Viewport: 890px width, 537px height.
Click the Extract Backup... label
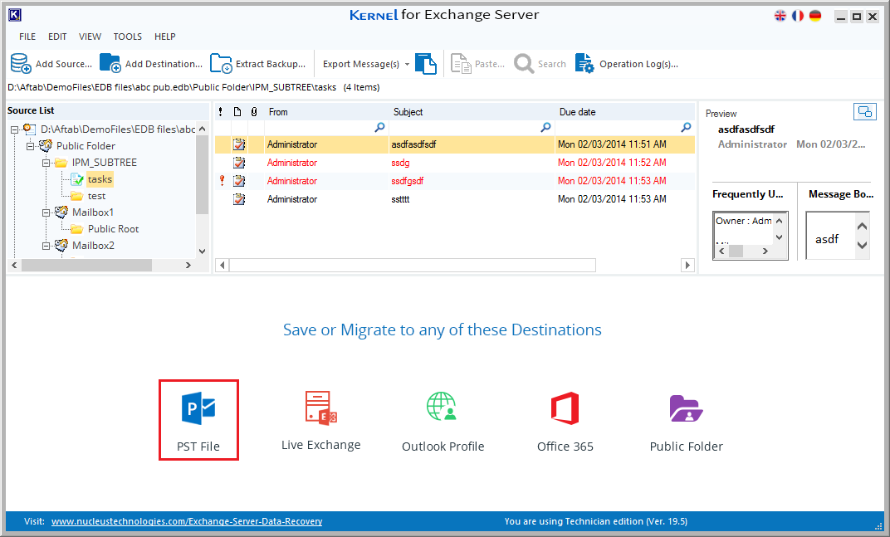271,64
